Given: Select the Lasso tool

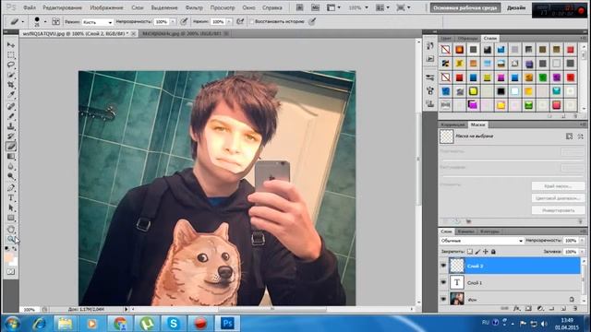Looking at the screenshot, I should (11, 65).
